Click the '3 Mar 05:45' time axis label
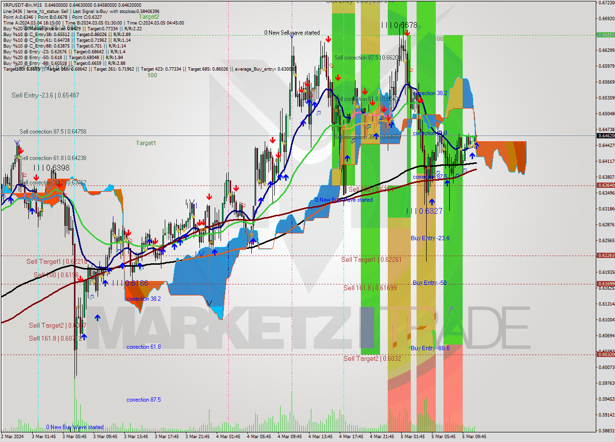615x442 pixels. [74, 437]
